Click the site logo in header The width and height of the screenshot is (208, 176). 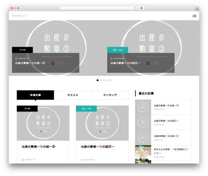[x=20, y=16]
